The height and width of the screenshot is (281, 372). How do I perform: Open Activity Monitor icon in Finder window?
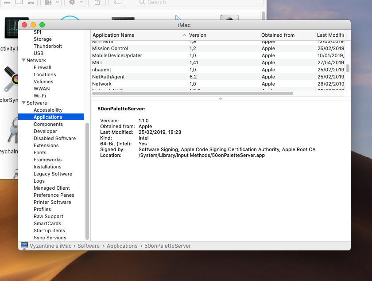12,27
